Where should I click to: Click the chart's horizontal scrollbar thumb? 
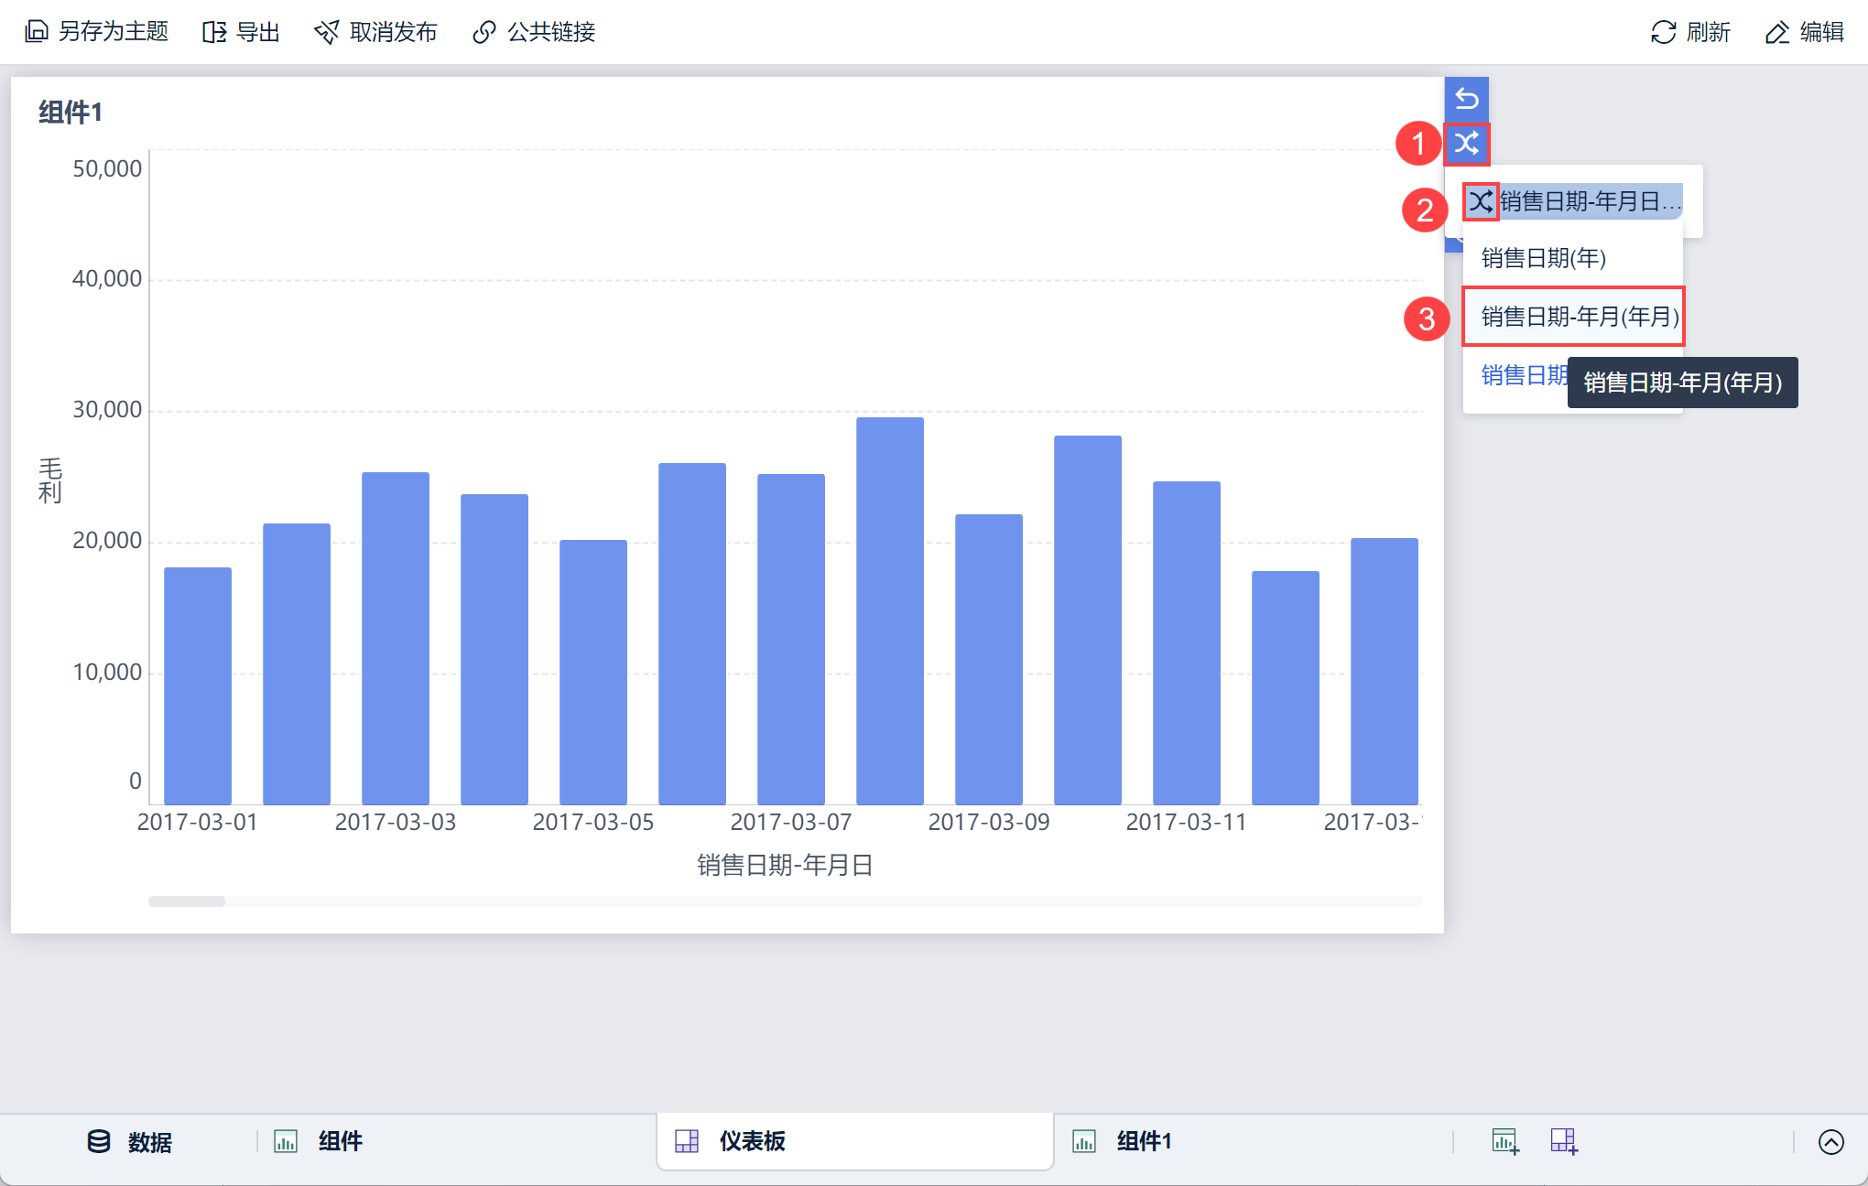point(187,901)
